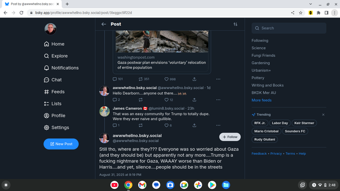Open more options on James Cameron's reply
This screenshot has height=191, width=340.
point(218,125)
